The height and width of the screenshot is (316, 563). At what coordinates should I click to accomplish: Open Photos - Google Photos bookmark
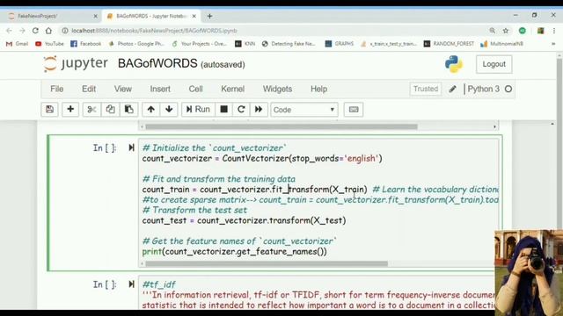tap(136, 44)
